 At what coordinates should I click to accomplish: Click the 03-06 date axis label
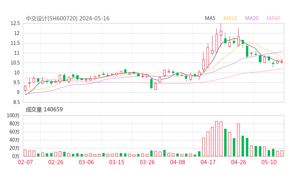(86, 162)
